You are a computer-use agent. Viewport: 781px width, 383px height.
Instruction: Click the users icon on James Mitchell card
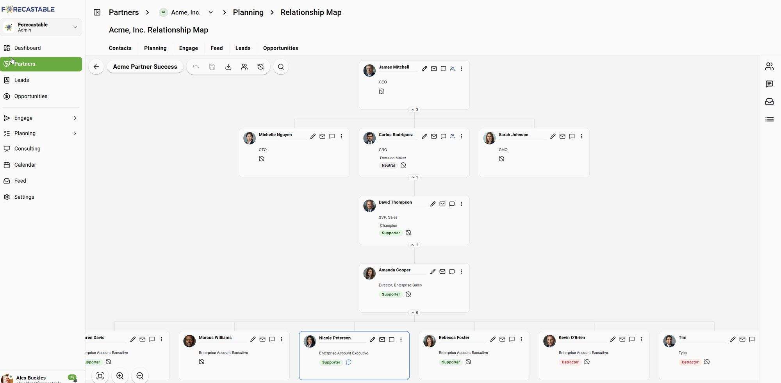[452, 69]
